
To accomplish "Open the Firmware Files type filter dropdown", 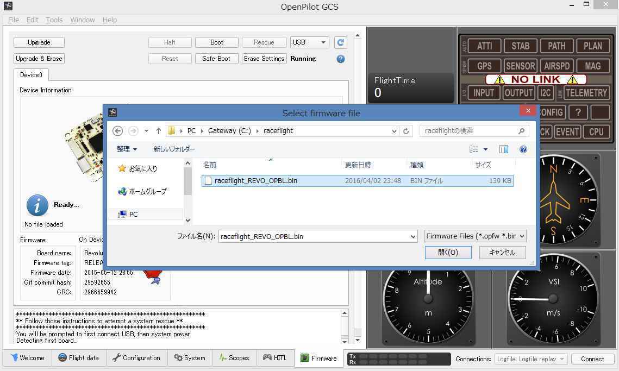I will click(x=475, y=236).
